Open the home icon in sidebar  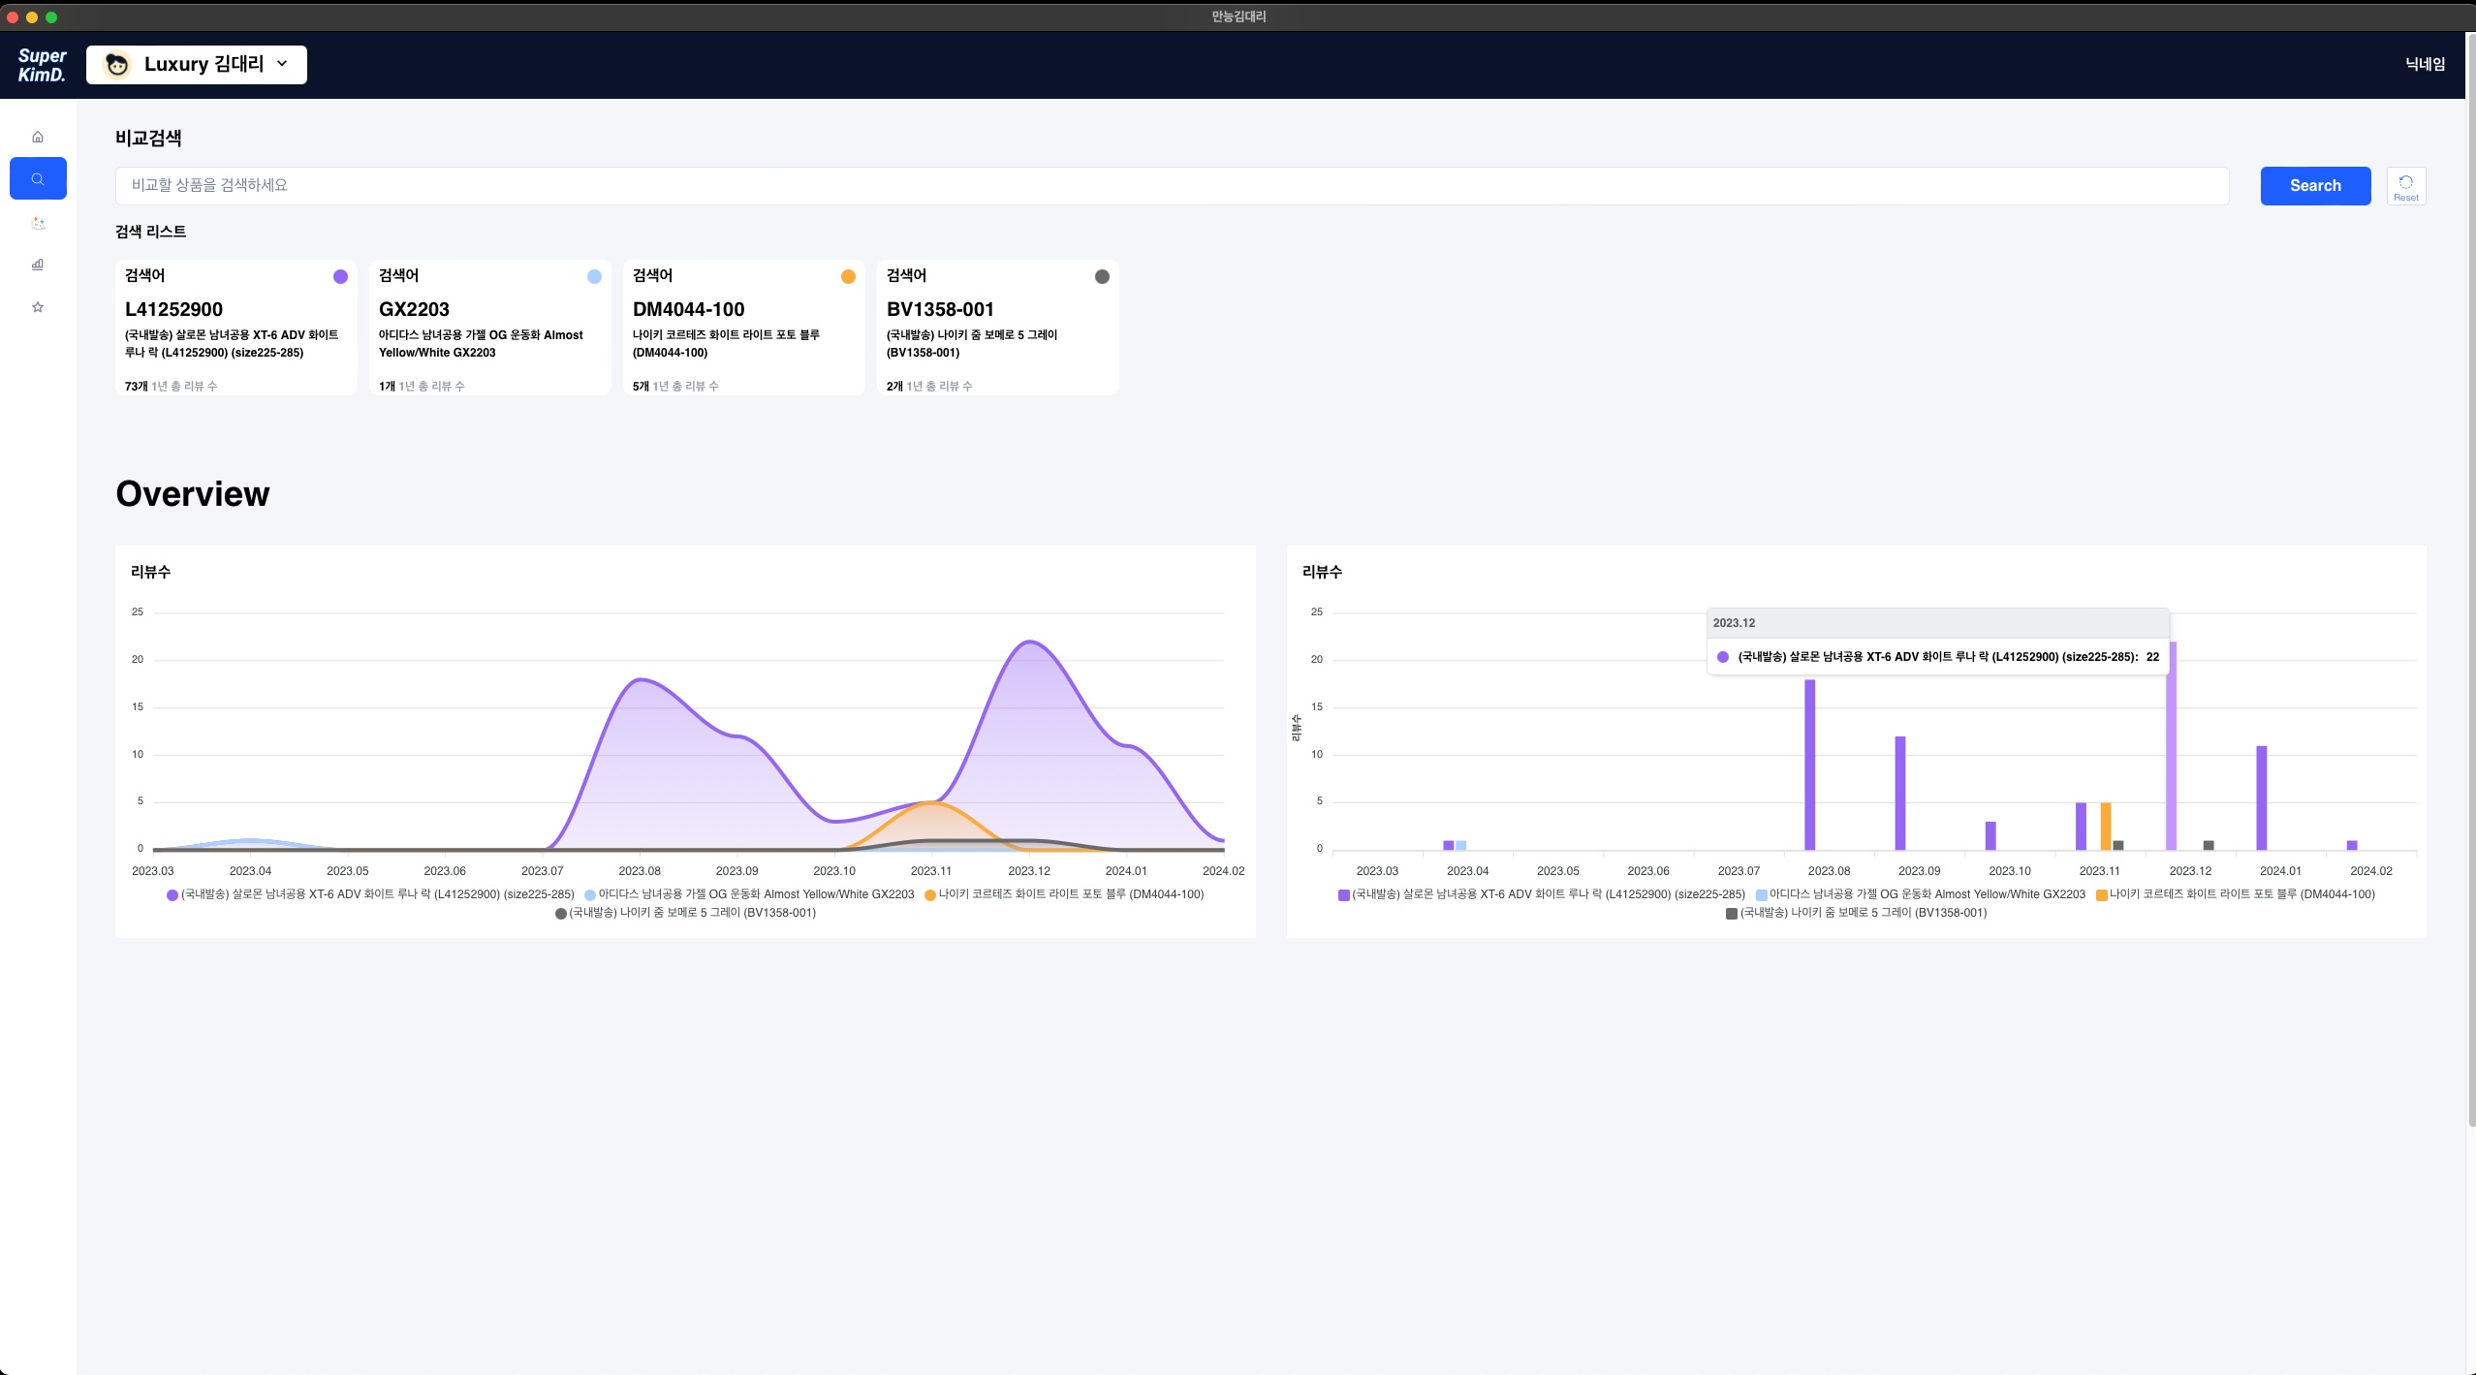click(38, 137)
